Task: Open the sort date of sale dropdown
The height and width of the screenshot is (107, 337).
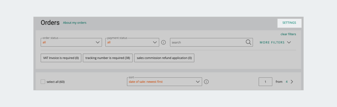Action: [x=164, y=82]
